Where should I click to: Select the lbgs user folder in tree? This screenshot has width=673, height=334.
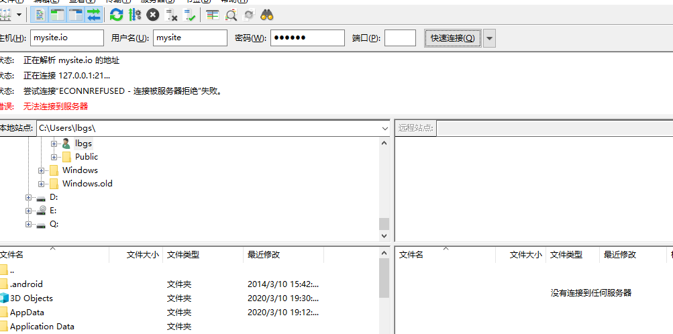84,144
